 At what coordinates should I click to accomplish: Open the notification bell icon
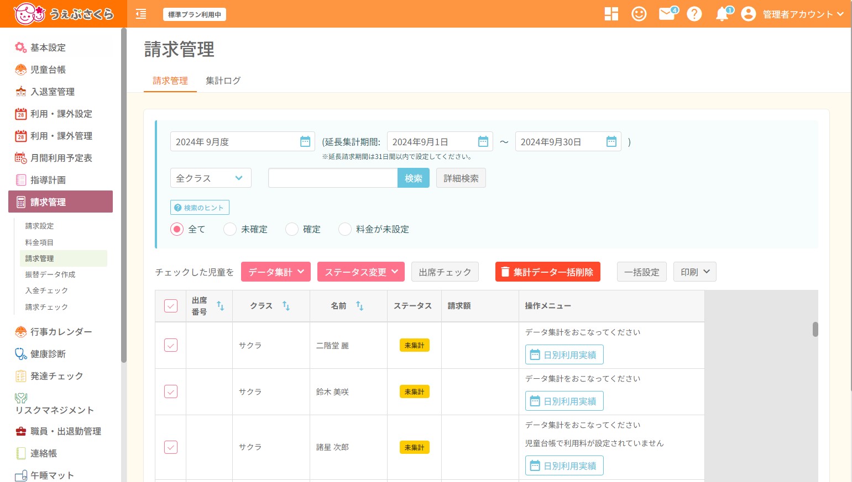(723, 14)
